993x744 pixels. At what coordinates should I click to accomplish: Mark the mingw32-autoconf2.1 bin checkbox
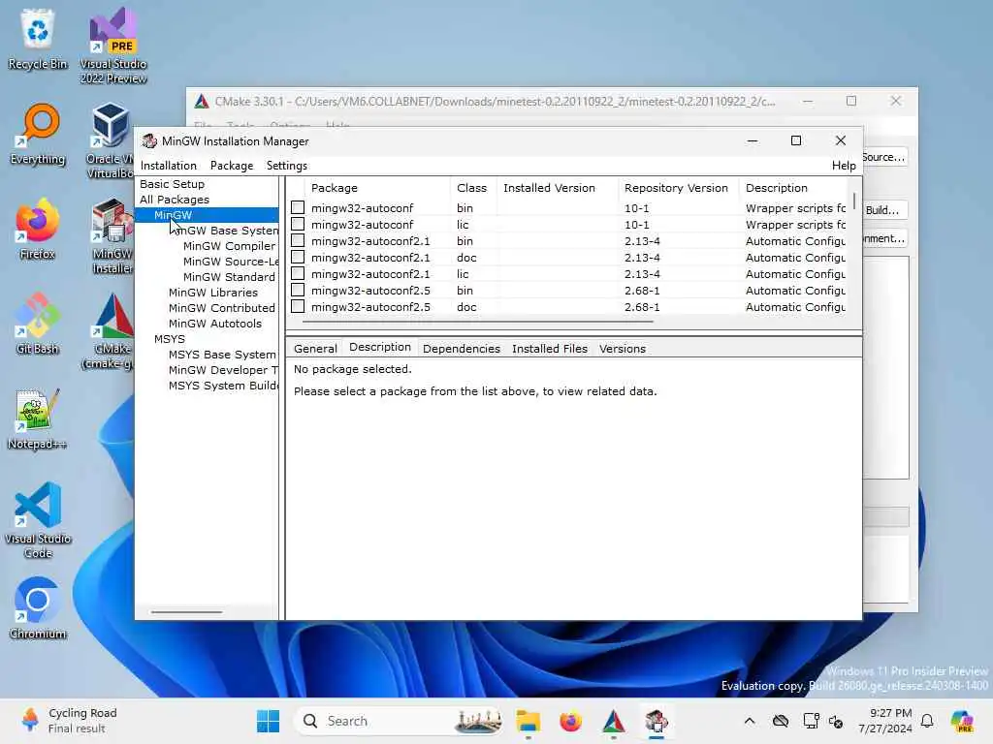coord(298,240)
